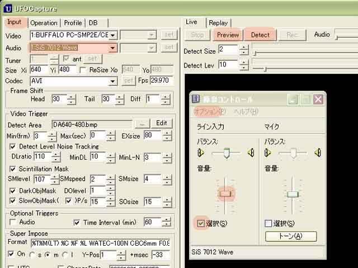Viewport: 358px width, 268px height.
Task: Uncheck the SlowObjMask option
Action: [x=13, y=200]
